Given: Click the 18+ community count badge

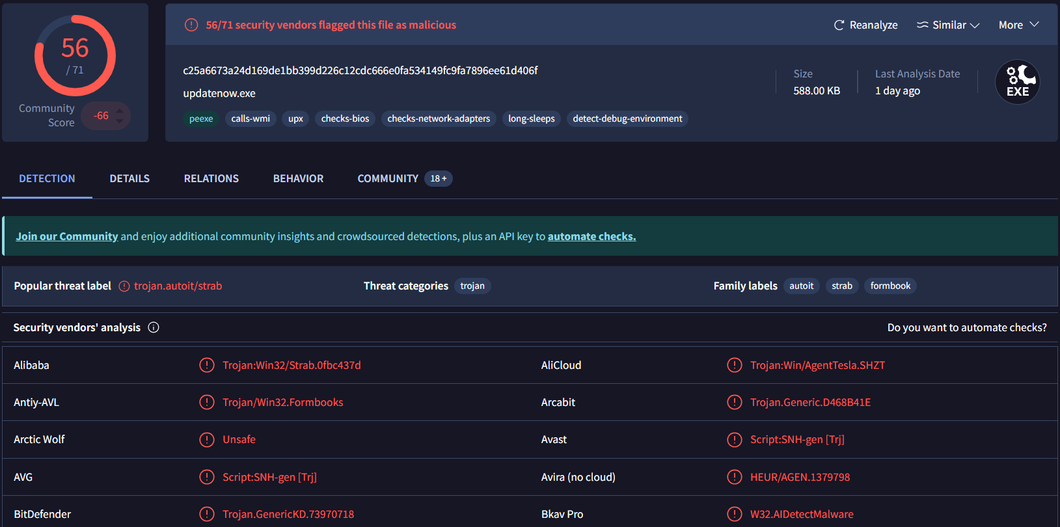Looking at the screenshot, I should 439,178.
